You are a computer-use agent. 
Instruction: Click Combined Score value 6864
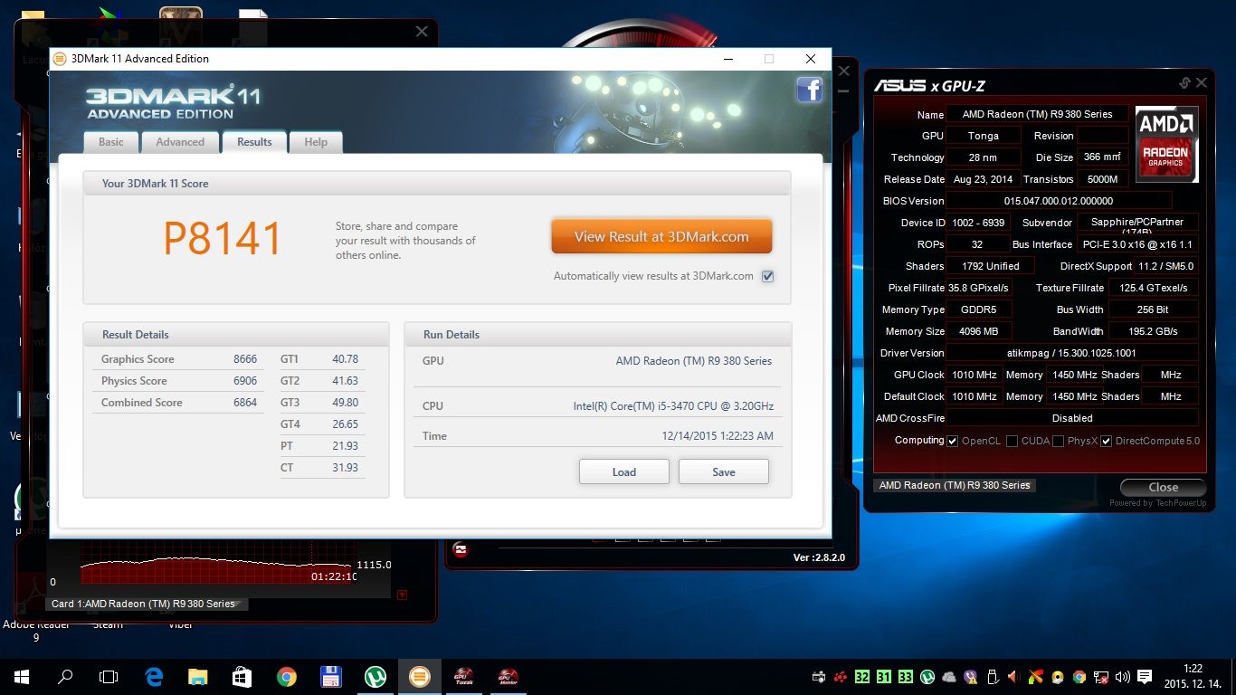click(245, 403)
